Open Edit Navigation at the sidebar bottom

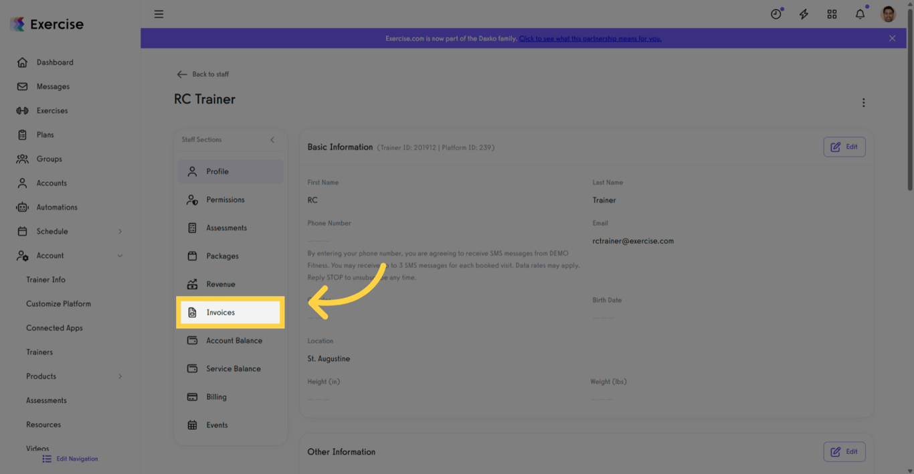pyautogui.click(x=70, y=459)
